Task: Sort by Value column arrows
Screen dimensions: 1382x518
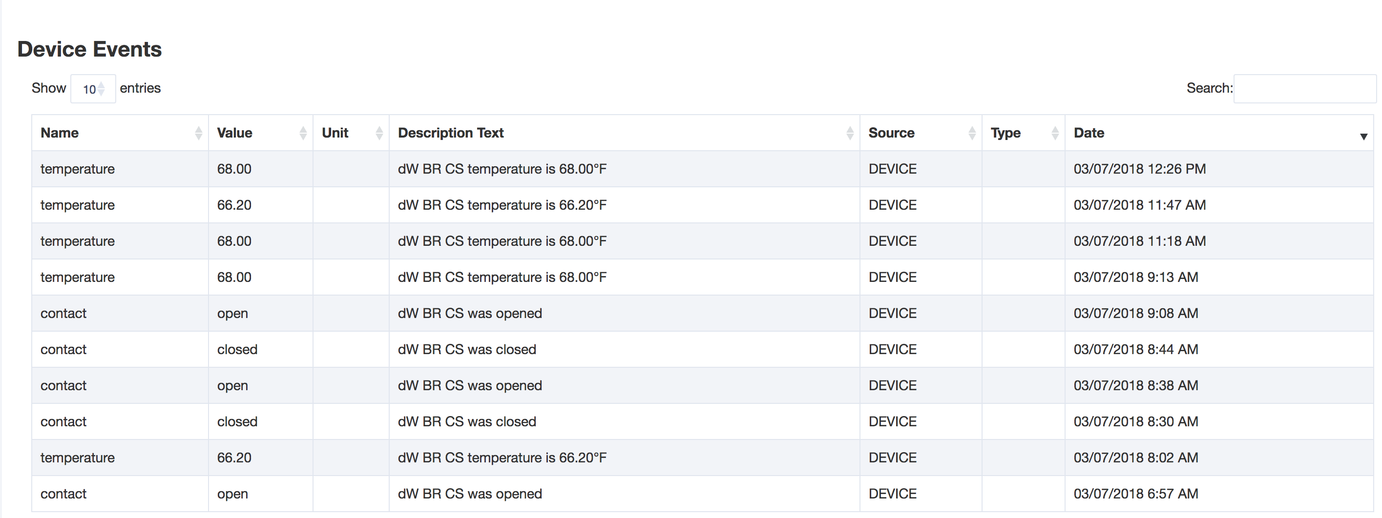Action: point(303,133)
